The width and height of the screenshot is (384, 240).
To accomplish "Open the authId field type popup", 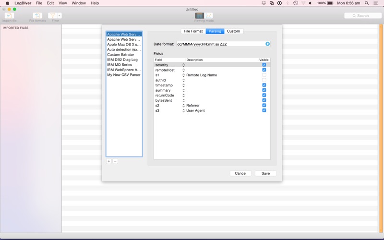I will [x=183, y=80].
